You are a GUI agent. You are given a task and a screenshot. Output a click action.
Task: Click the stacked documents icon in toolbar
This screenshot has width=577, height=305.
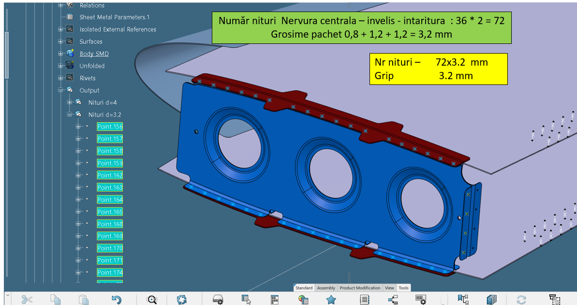click(x=492, y=300)
